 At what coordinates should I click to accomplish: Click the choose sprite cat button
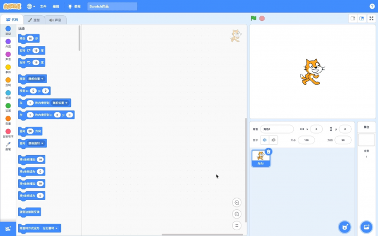pos(345,226)
